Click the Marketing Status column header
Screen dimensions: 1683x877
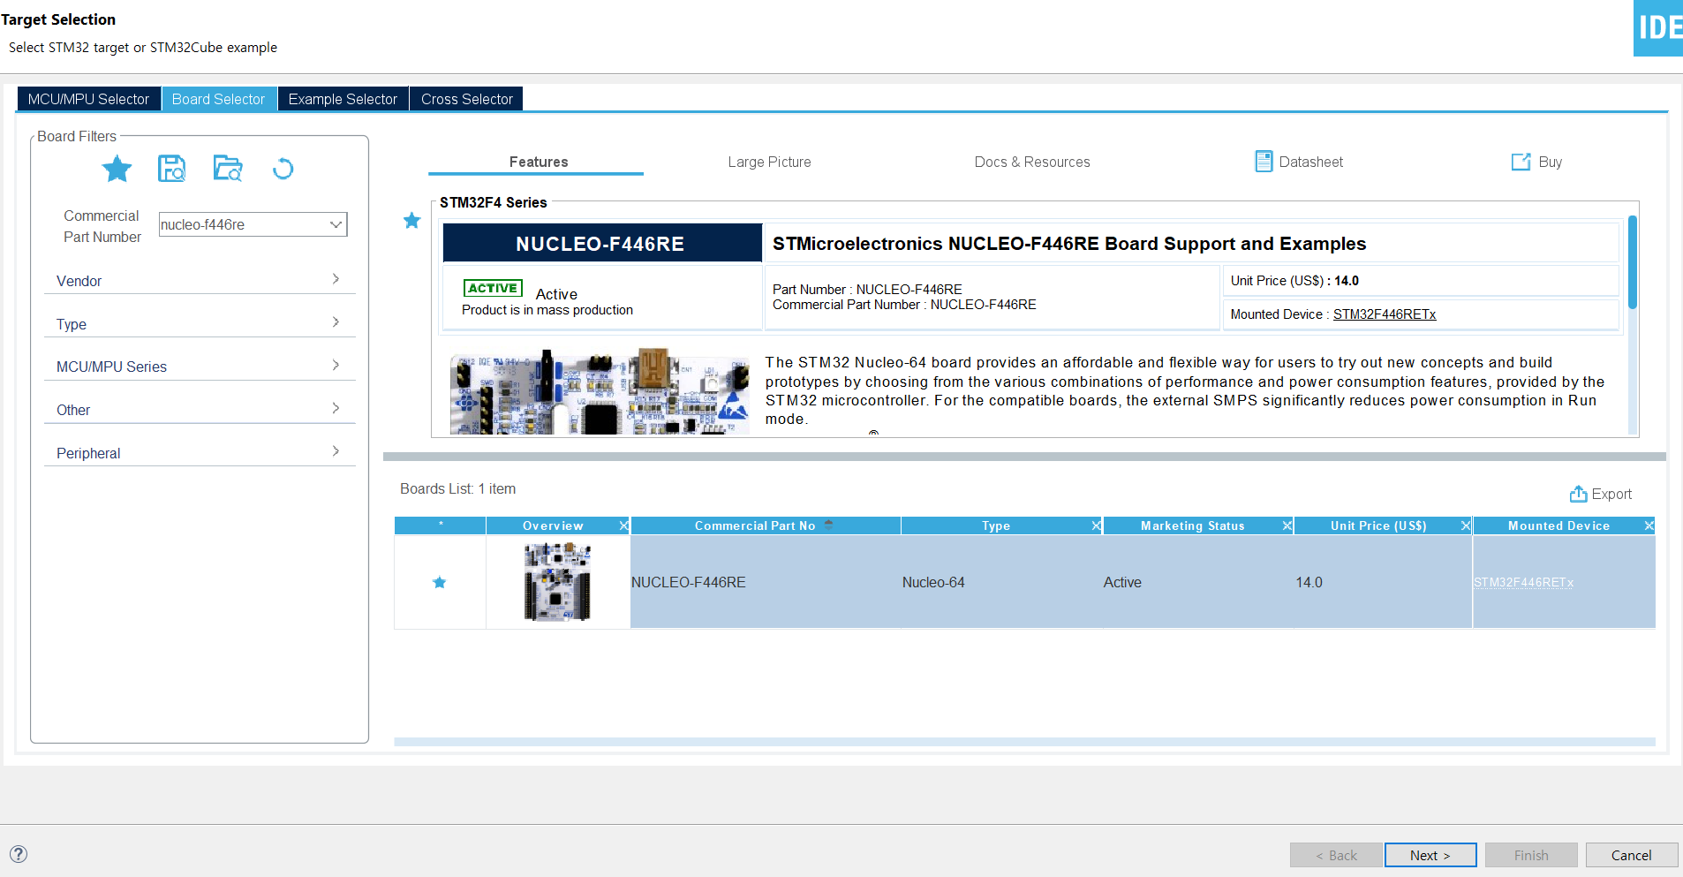coord(1192,525)
